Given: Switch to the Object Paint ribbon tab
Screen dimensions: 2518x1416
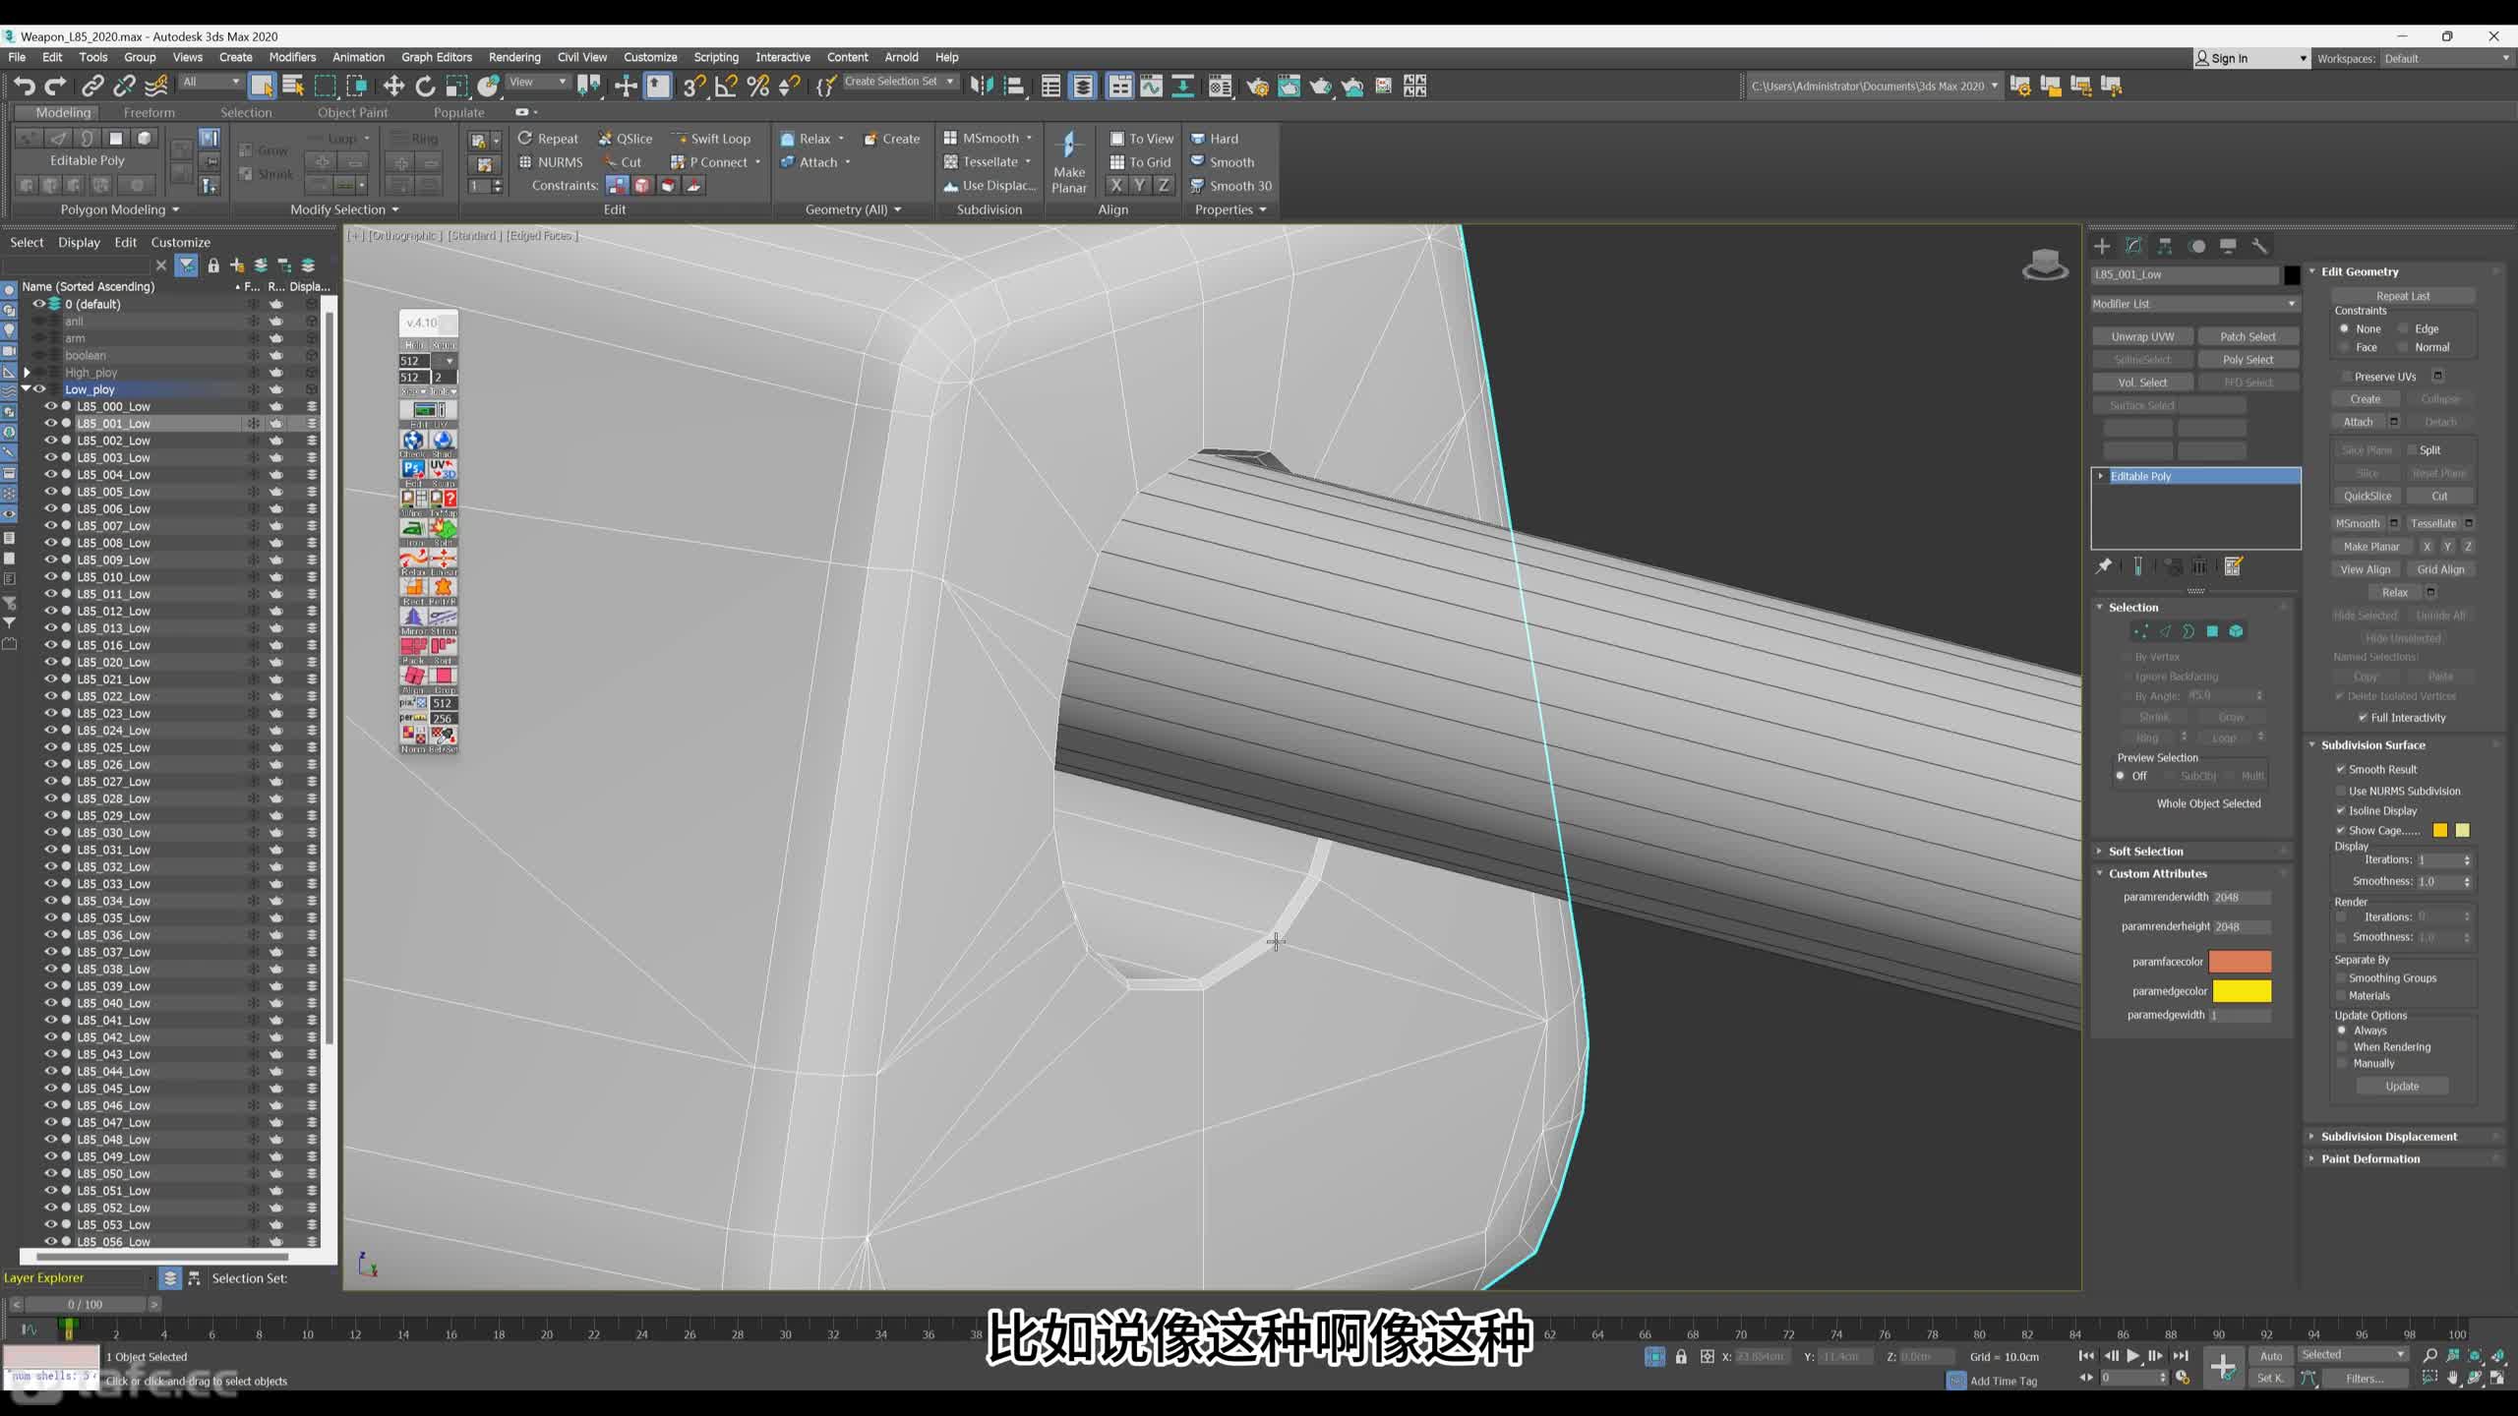Looking at the screenshot, I should pyautogui.click(x=353, y=112).
